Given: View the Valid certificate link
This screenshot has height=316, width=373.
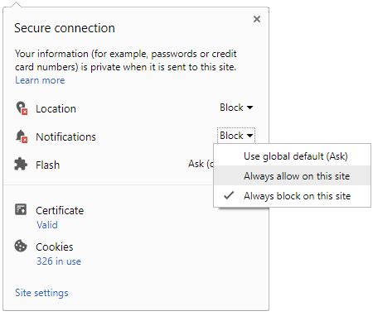Looking at the screenshot, I should click(47, 225).
